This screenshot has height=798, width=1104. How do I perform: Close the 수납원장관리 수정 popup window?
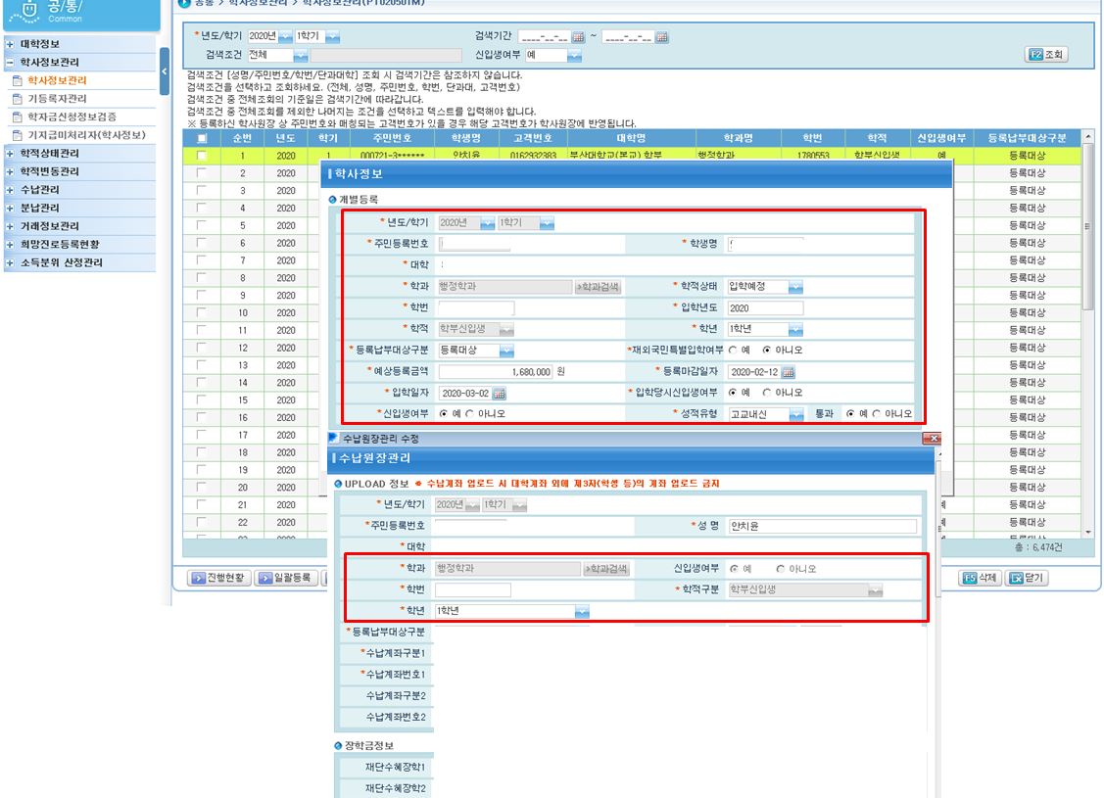pos(933,439)
